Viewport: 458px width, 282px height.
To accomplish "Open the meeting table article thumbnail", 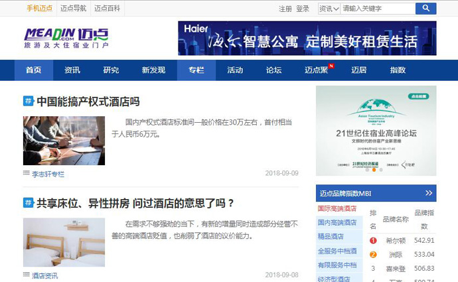I will [x=64, y=141].
